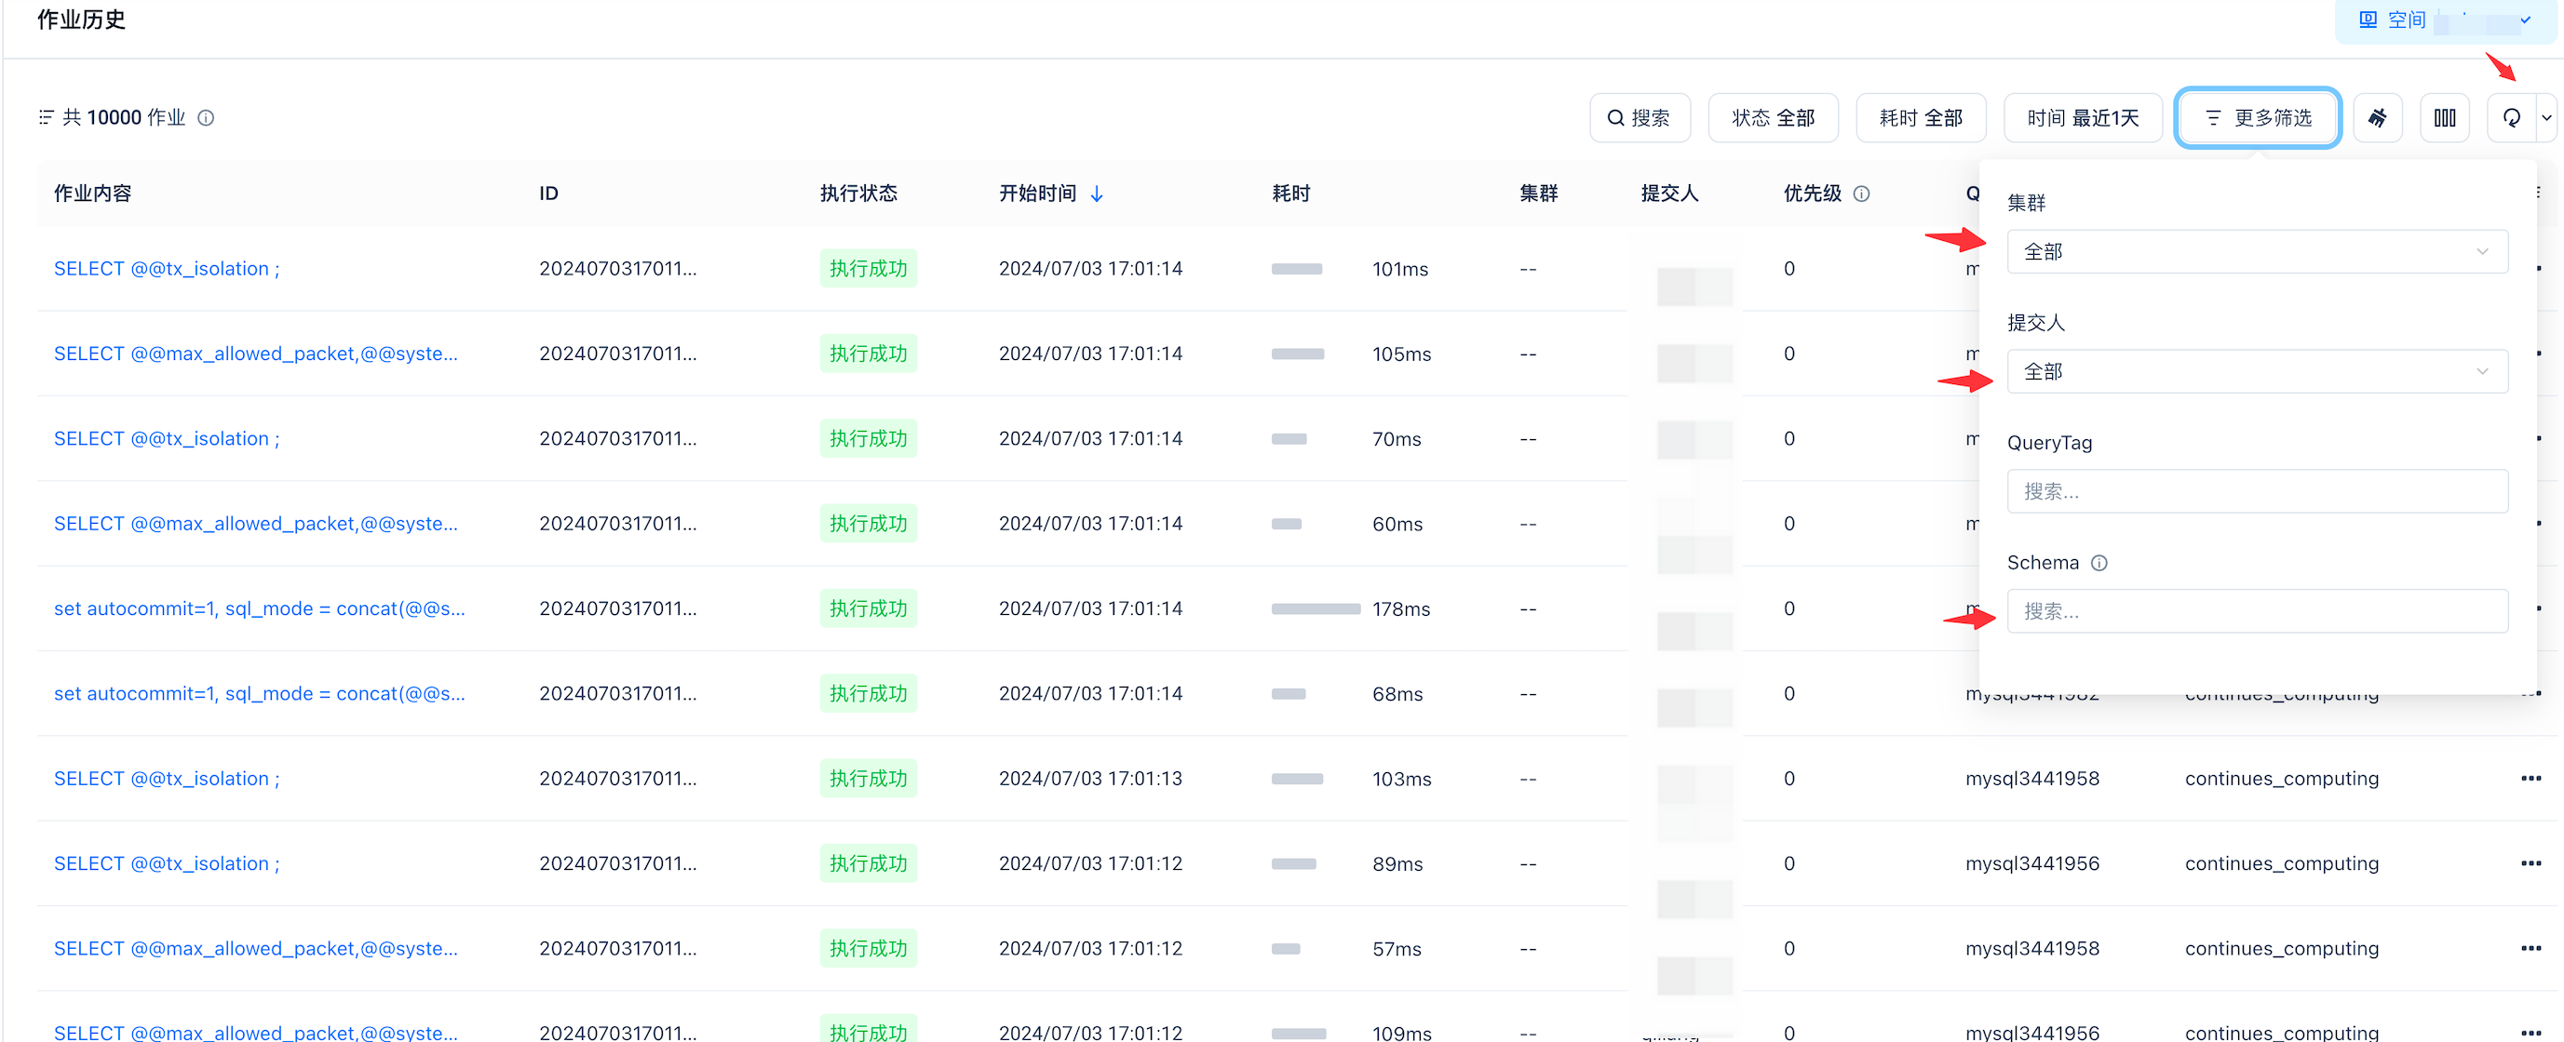Open the 耗时 全部 filter
Image resolution: width=2564 pixels, height=1042 pixels.
click(1920, 118)
